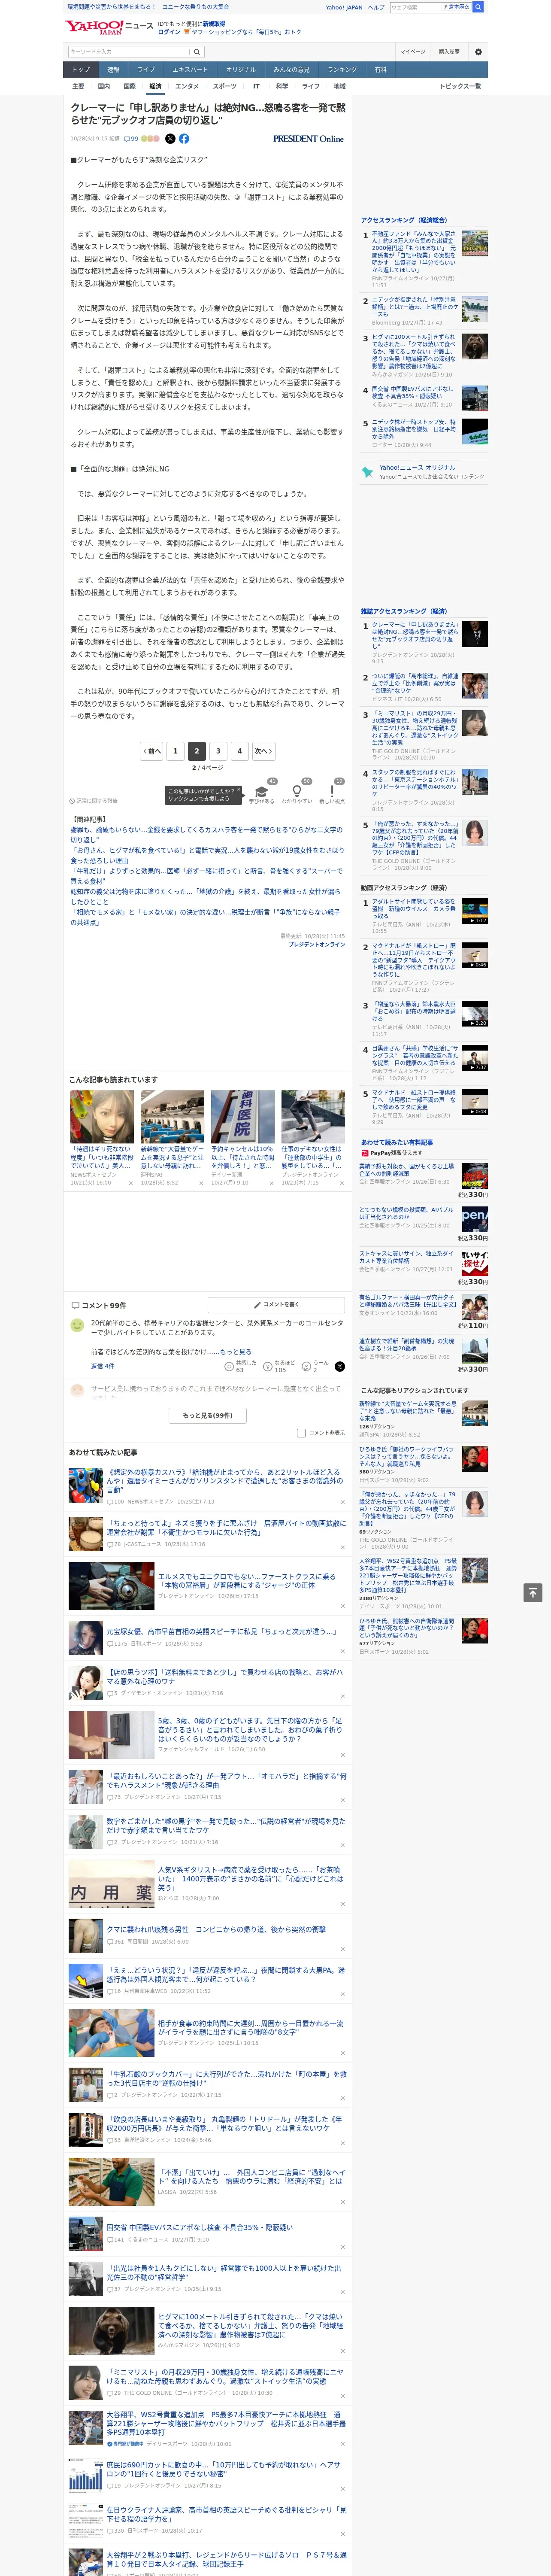Open the トップ navigation tab
The height and width of the screenshot is (2576, 551).
click(x=81, y=70)
